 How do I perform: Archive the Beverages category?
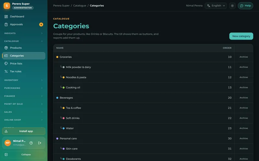244,98
